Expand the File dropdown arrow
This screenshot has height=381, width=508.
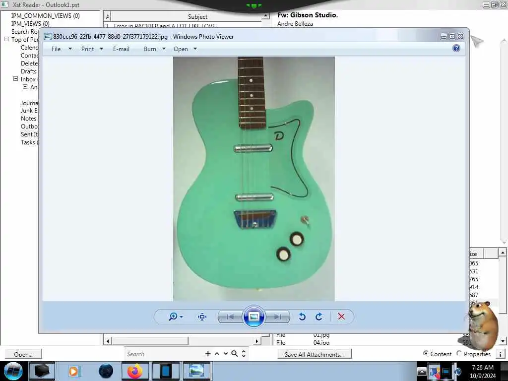point(70,49)
